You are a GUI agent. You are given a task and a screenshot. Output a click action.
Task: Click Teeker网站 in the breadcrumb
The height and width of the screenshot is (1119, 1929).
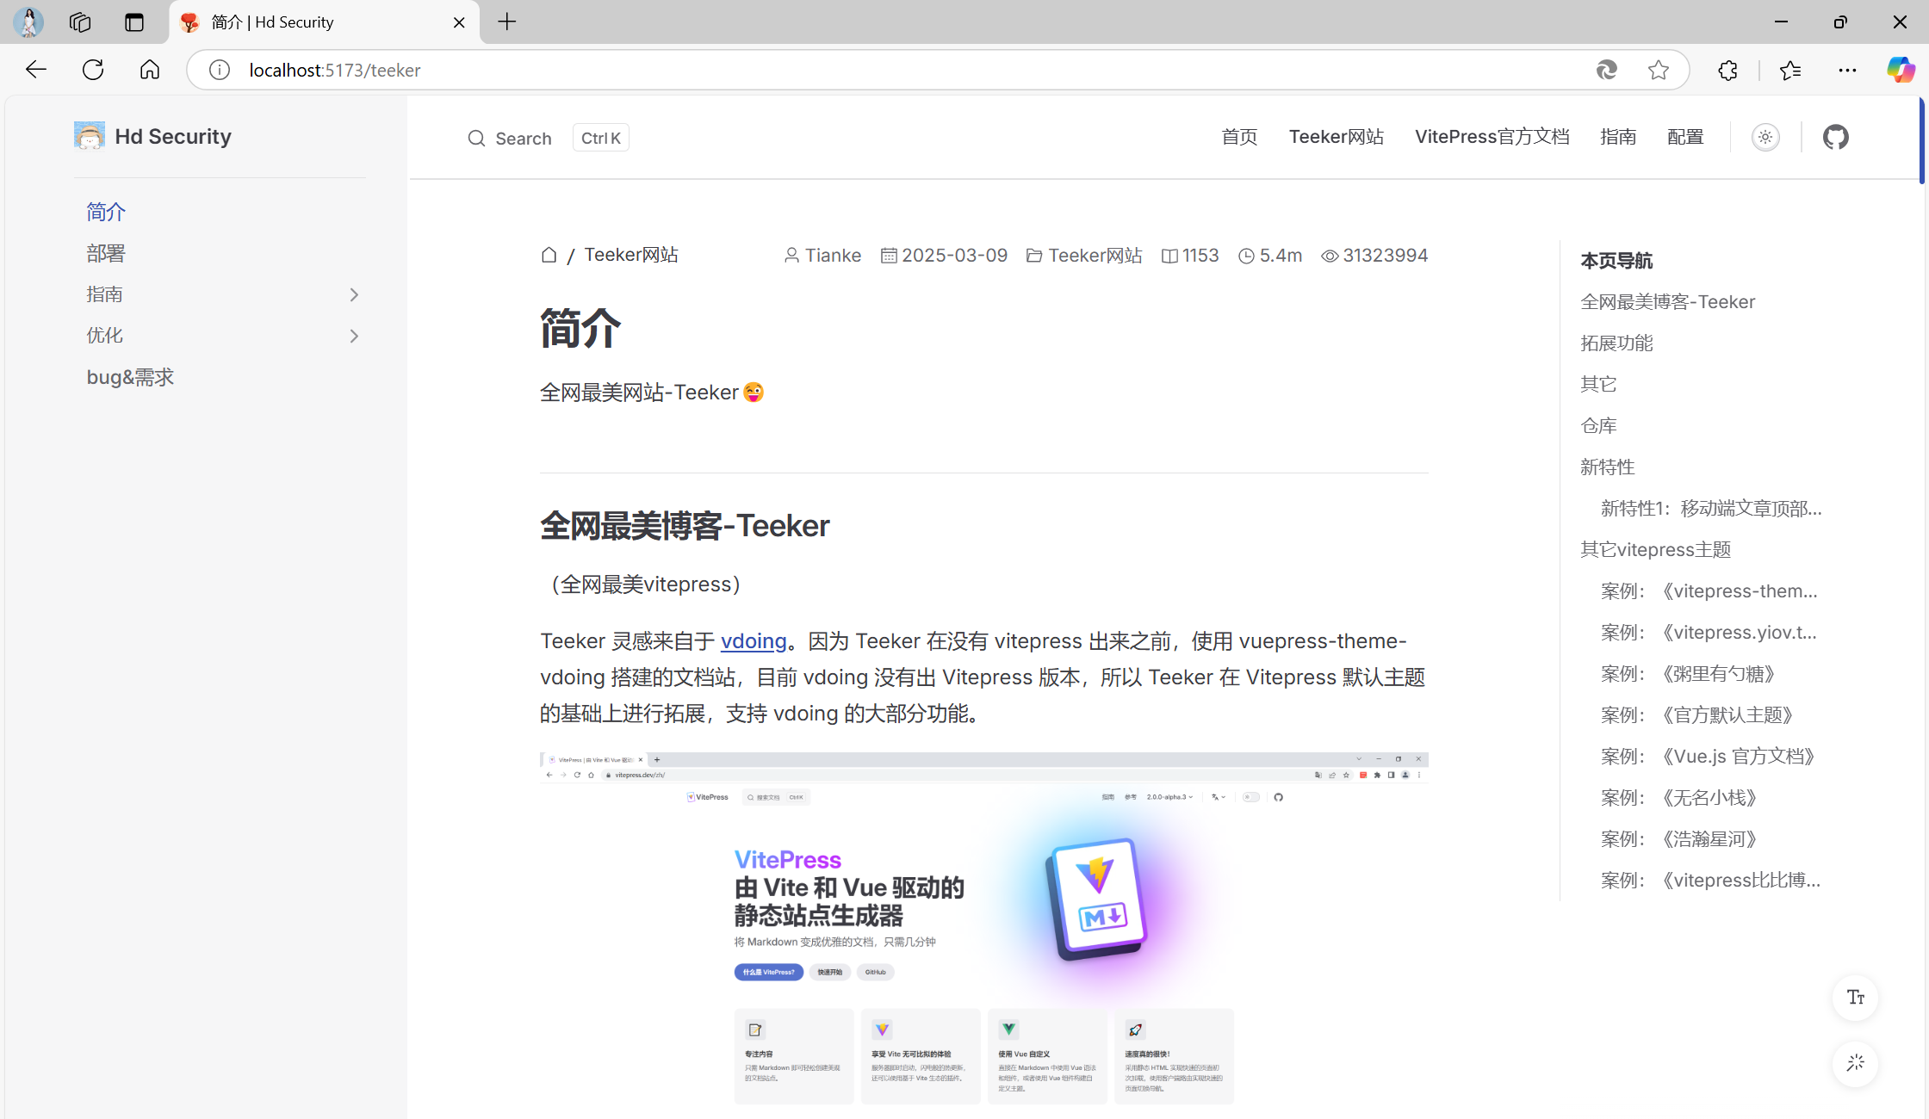[x=631, y=255]
